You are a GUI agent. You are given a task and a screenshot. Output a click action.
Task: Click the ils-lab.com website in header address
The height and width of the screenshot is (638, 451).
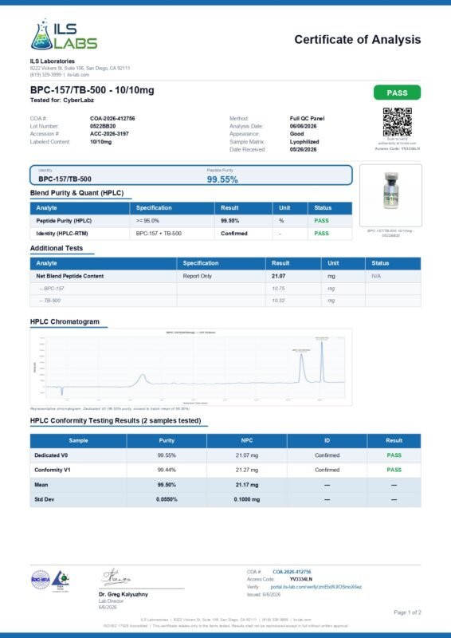(78, 75)
